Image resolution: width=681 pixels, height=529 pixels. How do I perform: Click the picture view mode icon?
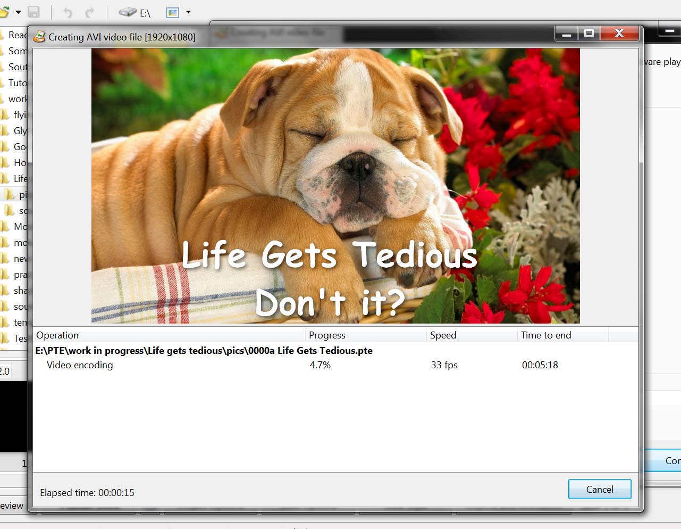(173, 12)
